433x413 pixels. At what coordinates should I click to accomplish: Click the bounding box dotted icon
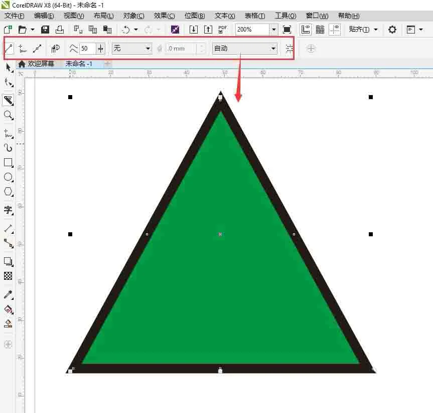[x=289, y=49]
